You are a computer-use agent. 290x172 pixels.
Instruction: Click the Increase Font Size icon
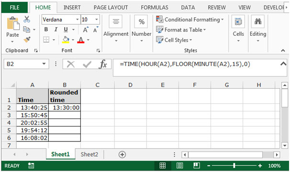coord(86,30)
